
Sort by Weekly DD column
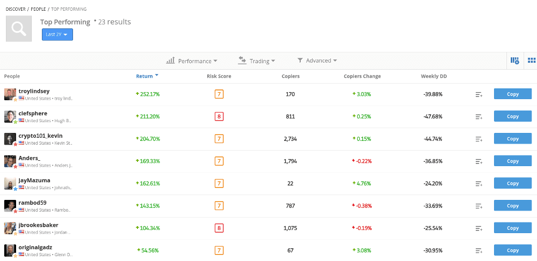click(433, 76)
